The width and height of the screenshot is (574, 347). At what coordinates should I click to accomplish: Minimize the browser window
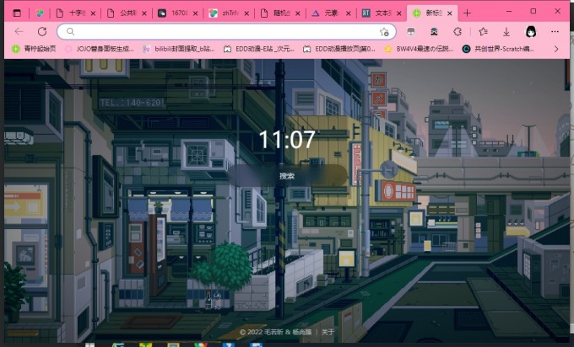(x=509, y=11)
